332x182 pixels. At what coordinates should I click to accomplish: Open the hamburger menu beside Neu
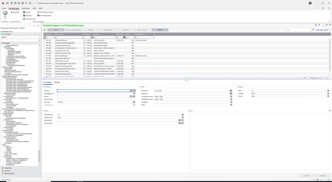pos(45,30)
